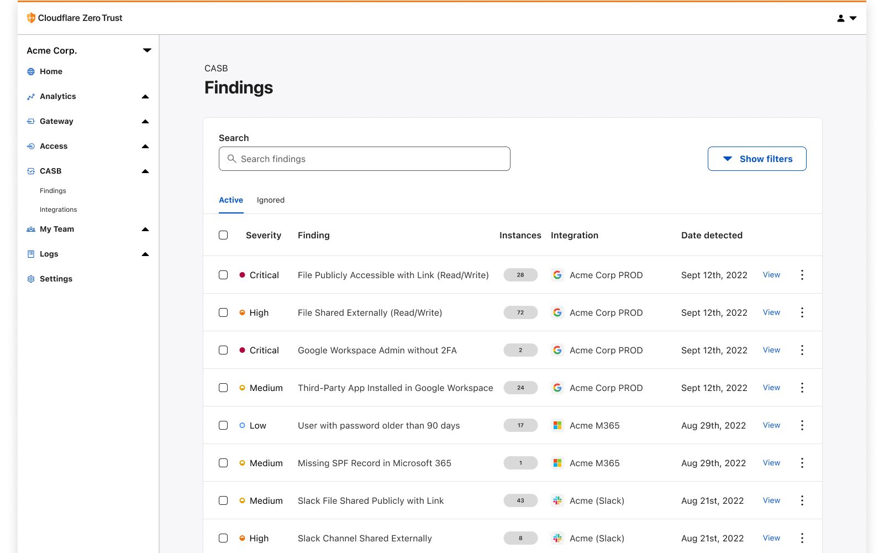Collapse the CASB section arrow

point(145,171)
